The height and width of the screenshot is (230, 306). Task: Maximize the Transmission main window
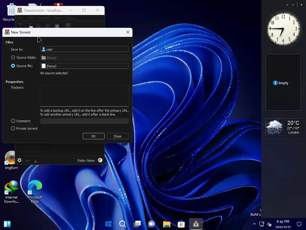coord(84,10)
